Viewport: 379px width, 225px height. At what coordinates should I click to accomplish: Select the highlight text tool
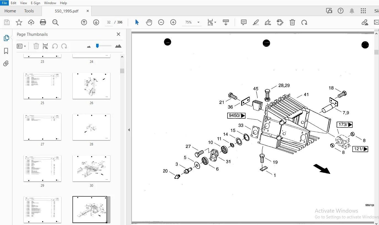(x=256, y=22)
